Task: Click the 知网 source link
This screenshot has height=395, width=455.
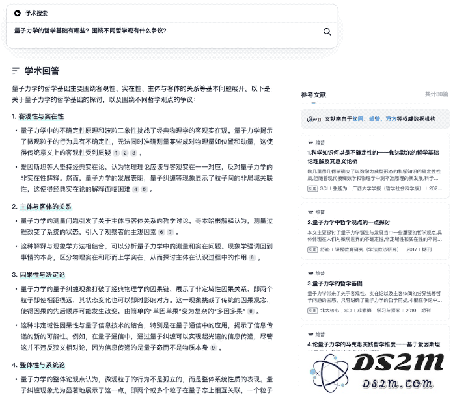Action: [358, 119]
